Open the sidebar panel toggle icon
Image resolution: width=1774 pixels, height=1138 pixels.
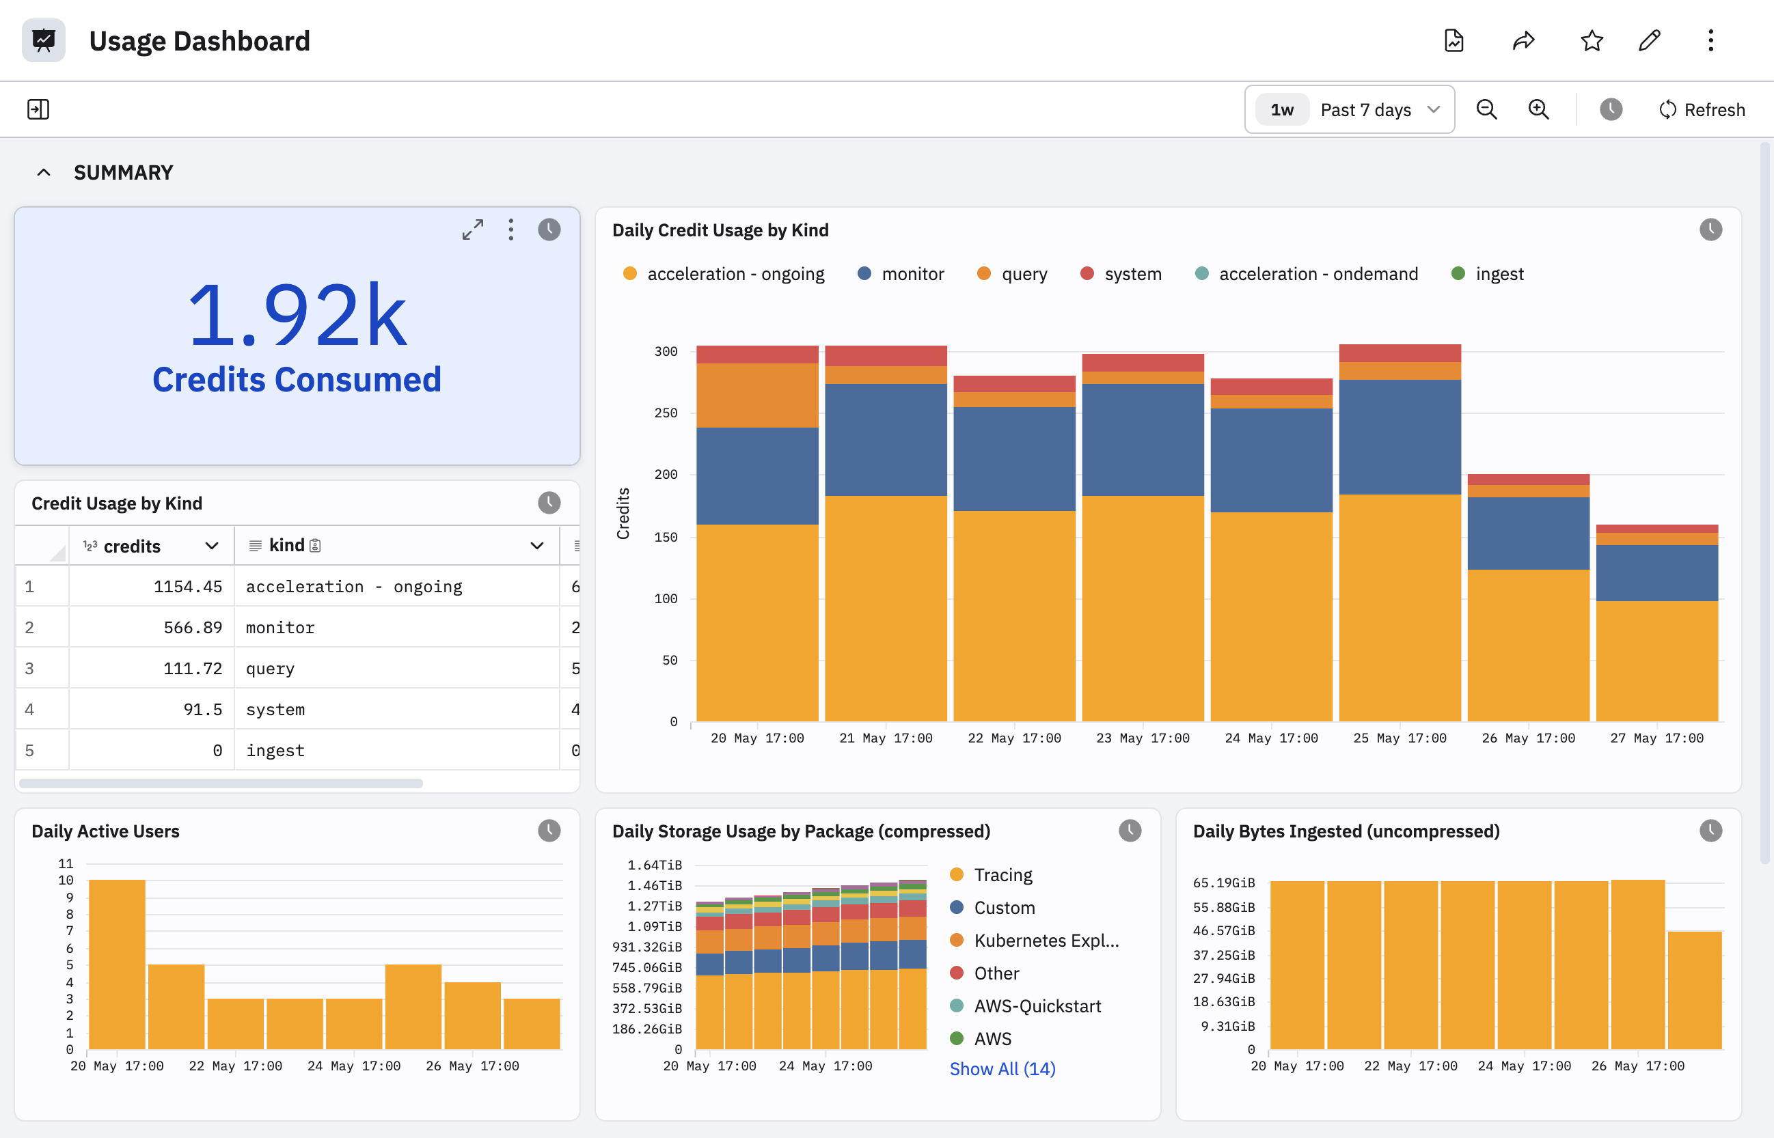pyautogui.click(x=38, y=109)
